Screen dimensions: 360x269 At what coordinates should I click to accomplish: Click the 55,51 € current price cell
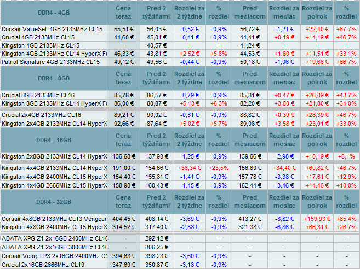pos(123,29)
